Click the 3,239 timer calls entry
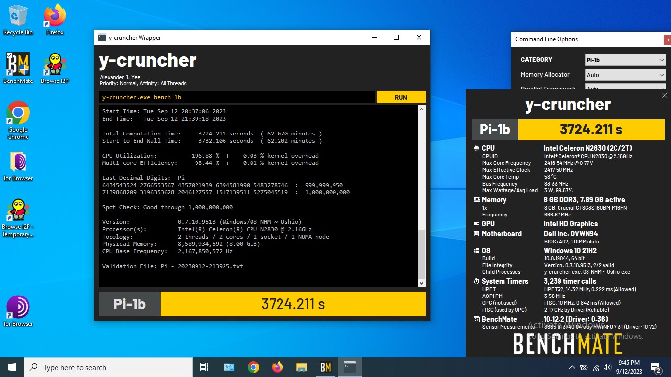Screen dimensions: 671x377 point(570,281)
